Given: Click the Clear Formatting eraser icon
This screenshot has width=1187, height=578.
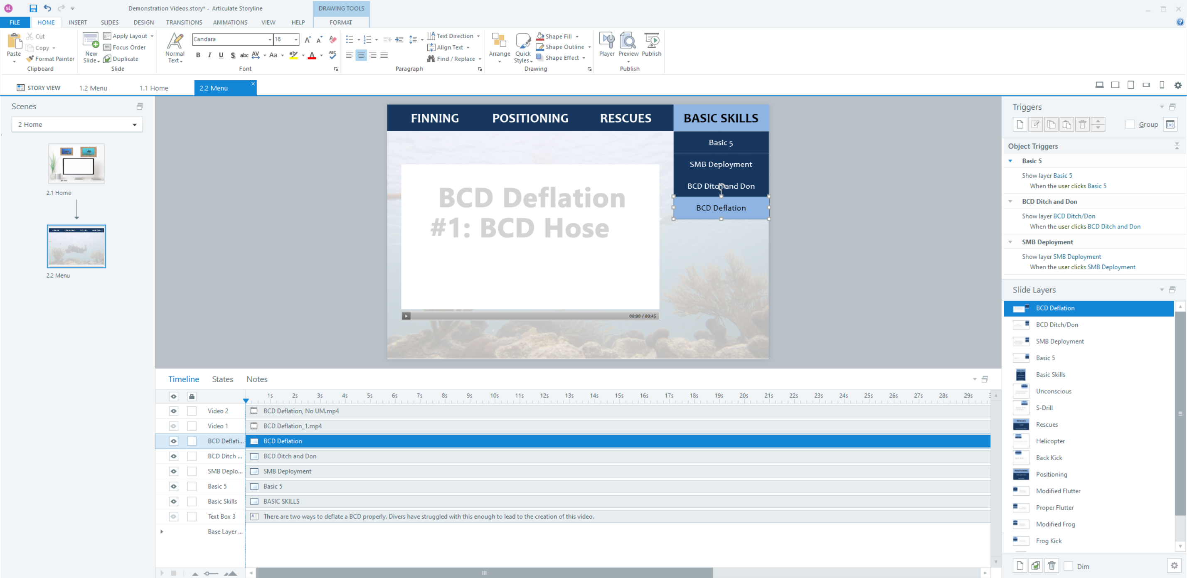Looking at the screenshot, I should click(x=332, y=39).
